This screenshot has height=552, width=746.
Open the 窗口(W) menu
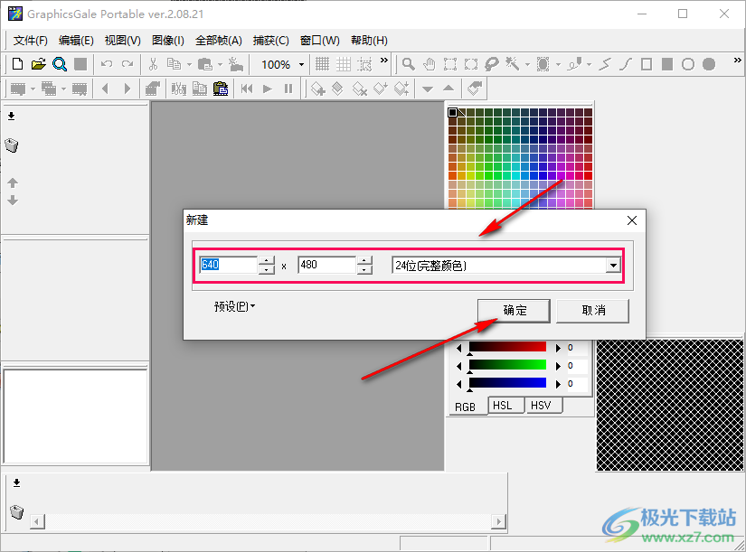click(320, 41)
